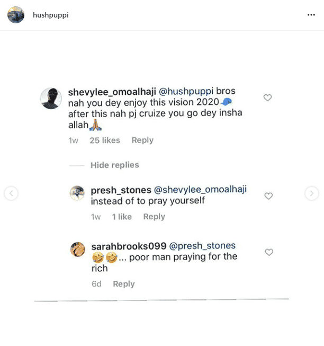Screen dimensions: 324x346
Task: Open presh_stones' profile avatar
Action: 77,193
